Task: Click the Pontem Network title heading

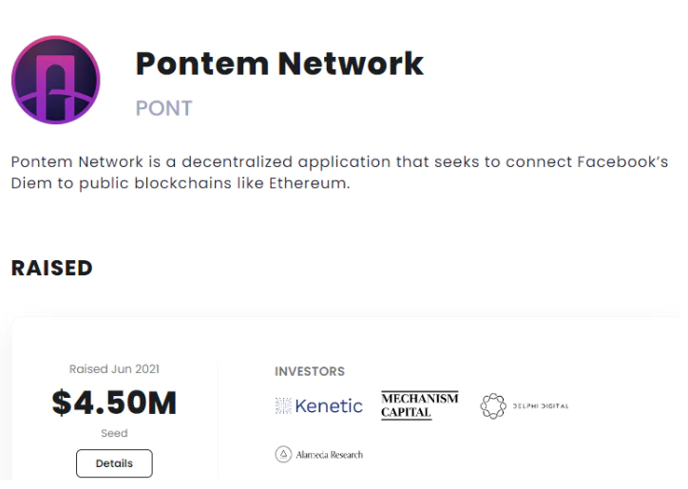Action: click(x=279, y=64)
